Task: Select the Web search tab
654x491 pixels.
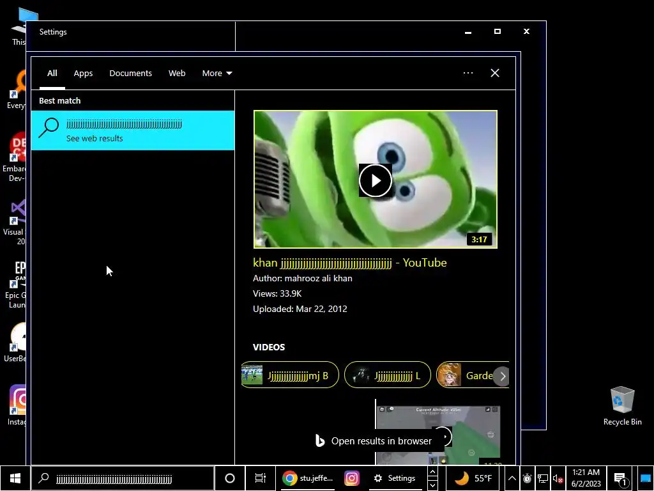Action: click(x=177, y=73)
